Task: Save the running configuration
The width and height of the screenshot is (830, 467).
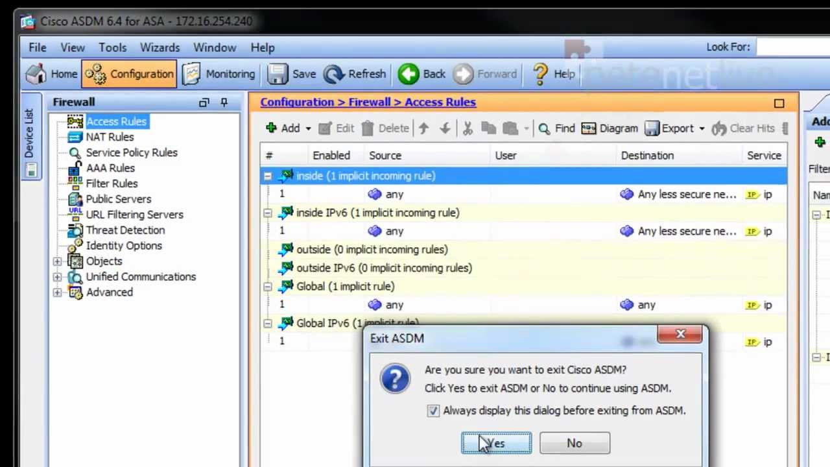Action: 292,74
